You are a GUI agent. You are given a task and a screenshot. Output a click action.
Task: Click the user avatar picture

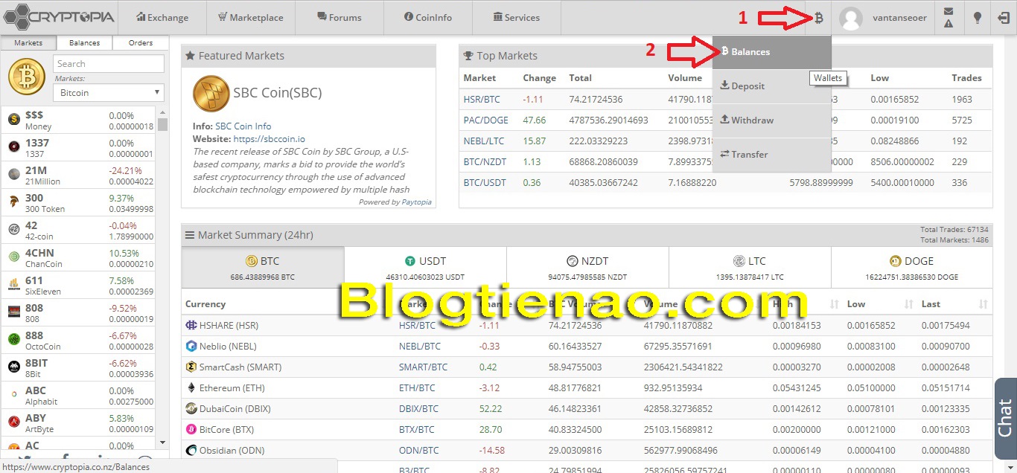(x=851, y=18)
